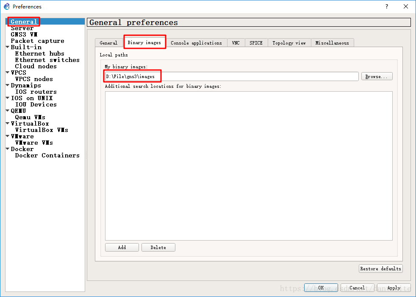Select the QEMU category

[x=18, y=111]
